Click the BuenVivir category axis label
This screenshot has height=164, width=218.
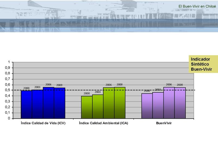click(x=163, y=123)
